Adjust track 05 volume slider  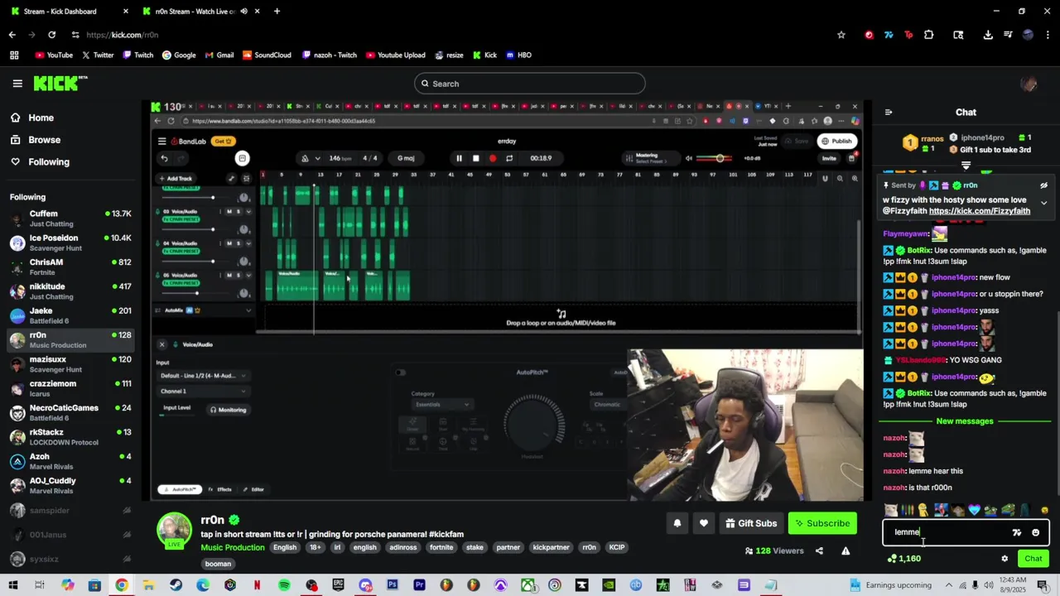196,293
